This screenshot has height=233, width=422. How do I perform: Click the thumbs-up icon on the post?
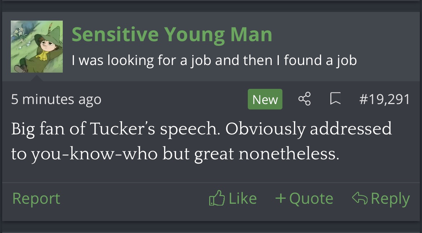click(x=216, y=199)
